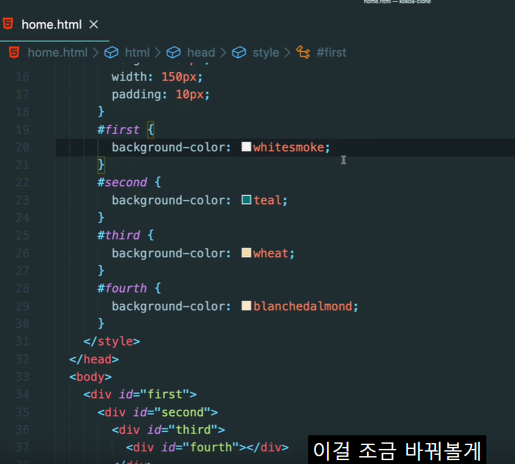Click line number 16 in the gutter
The image size is (515, 464).
(x=22, y=77)
